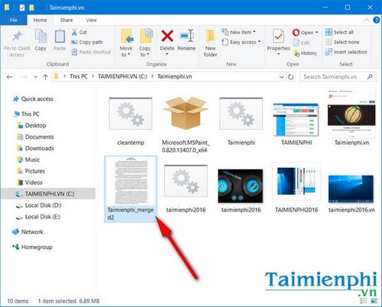Select the taimienphi2016 speaker image
This screenshot has width=382, height=307.
[241, 191]
